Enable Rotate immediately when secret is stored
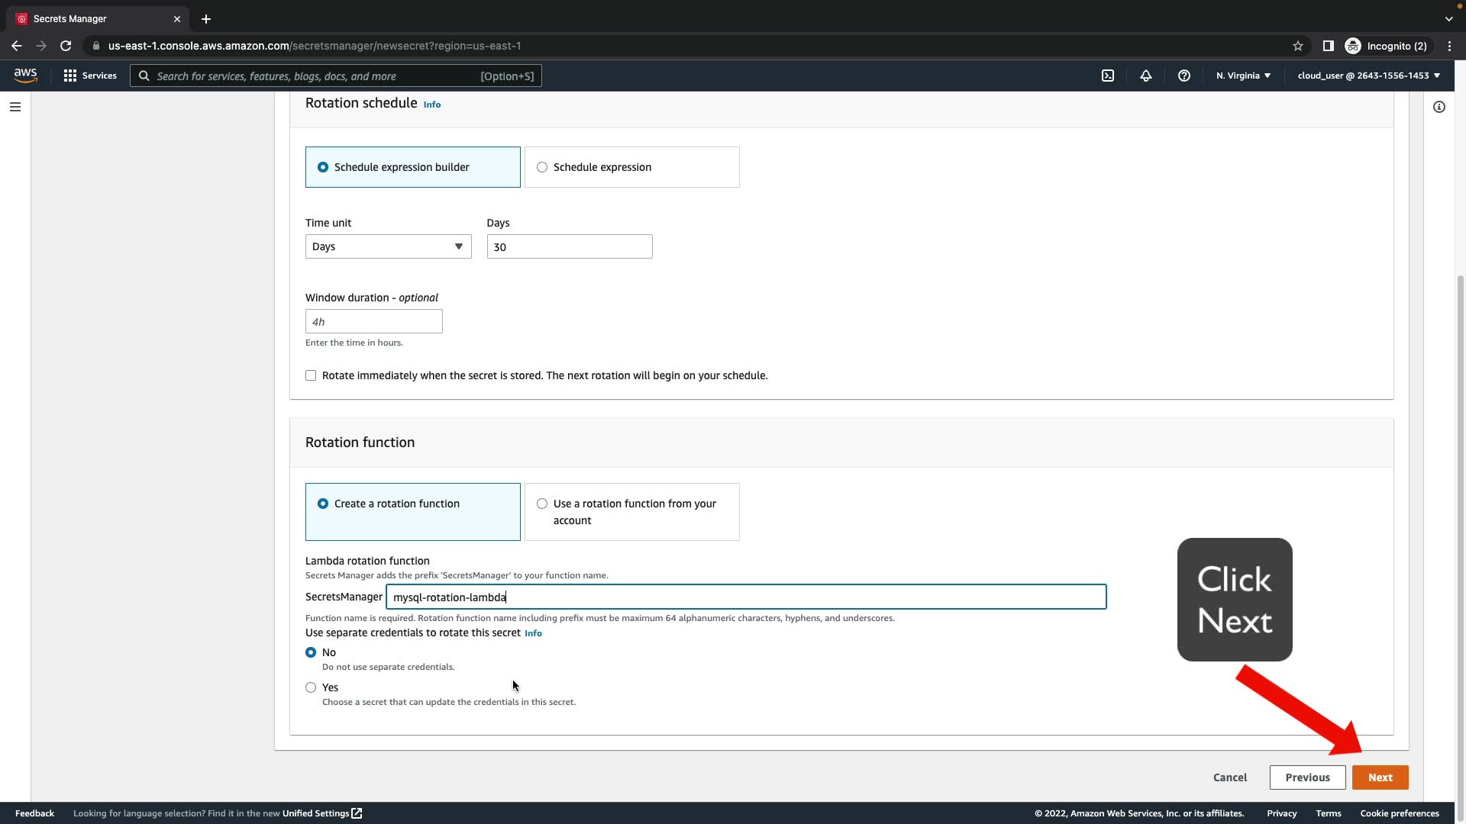Screen dimensions: 1466x824 tap(311, 375)
